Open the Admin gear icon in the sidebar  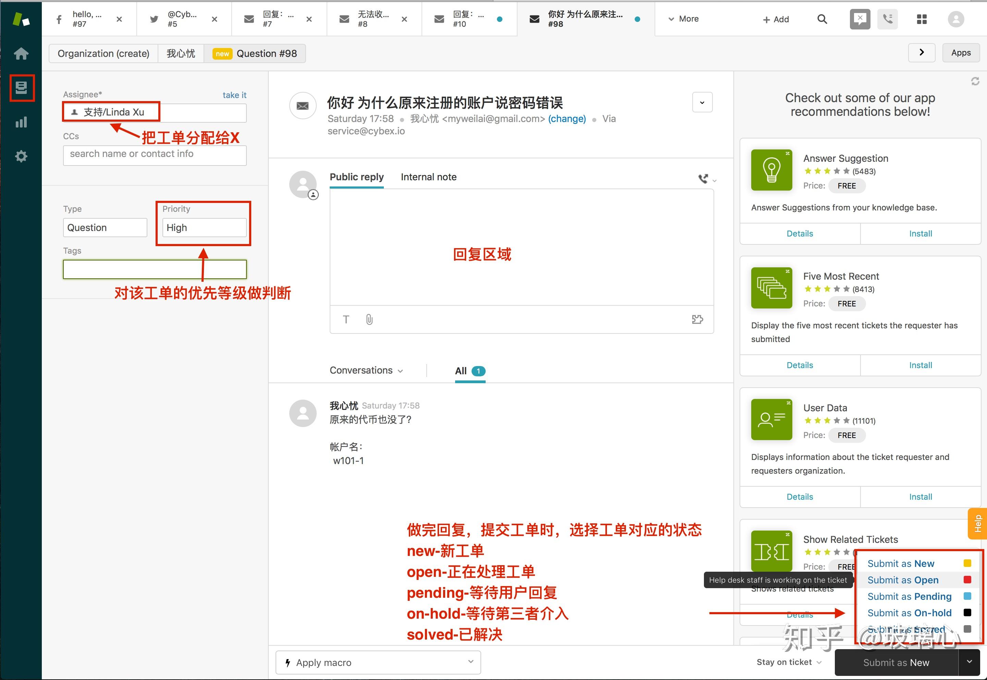(21, 156)
